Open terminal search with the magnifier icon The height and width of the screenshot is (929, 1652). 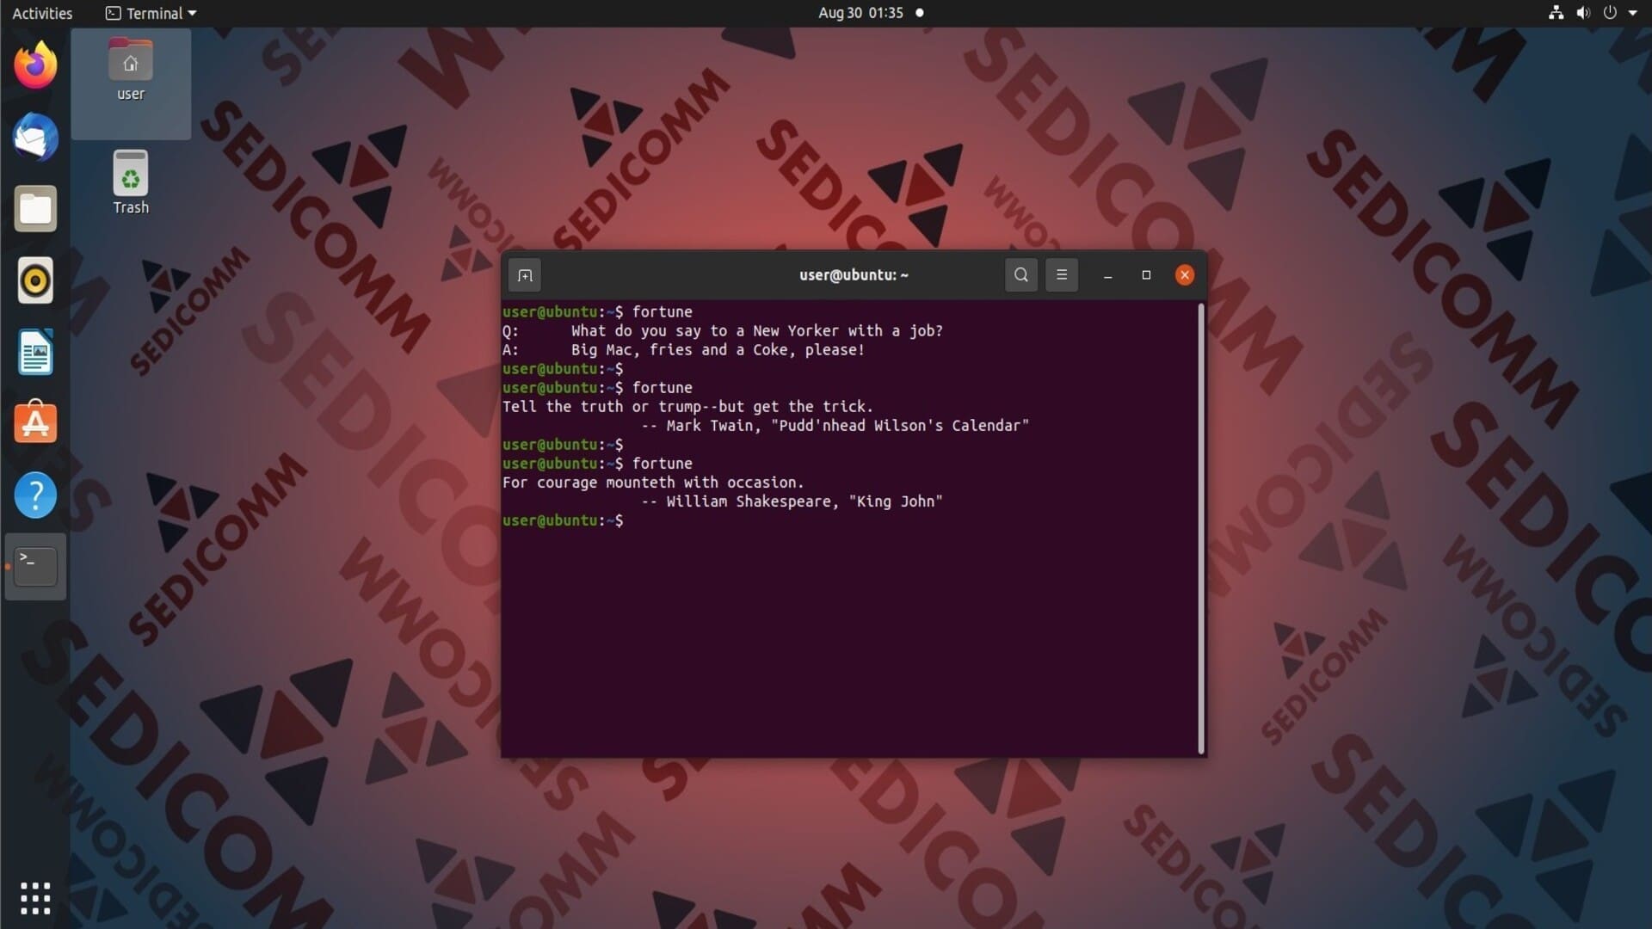[x=1021, y=275]
